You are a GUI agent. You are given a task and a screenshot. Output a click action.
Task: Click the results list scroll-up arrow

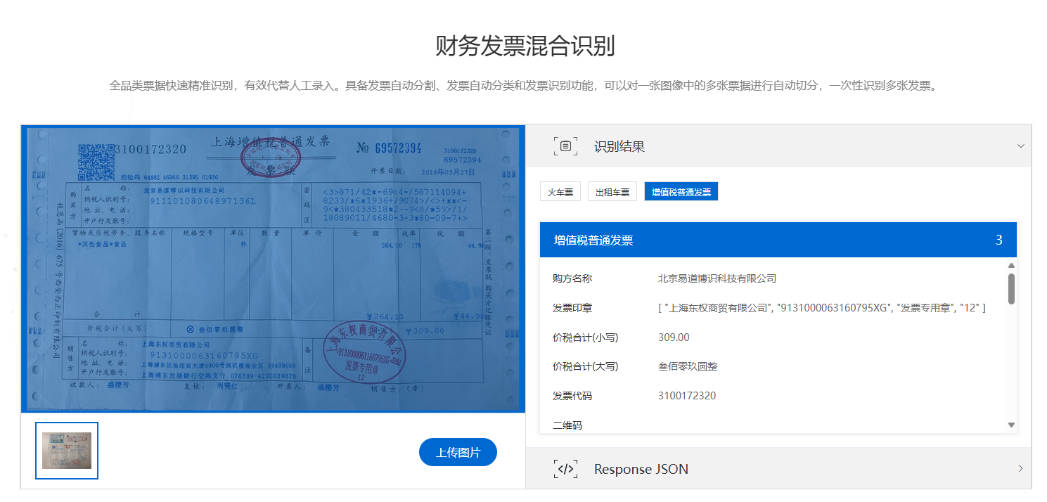pos(1011,266)
